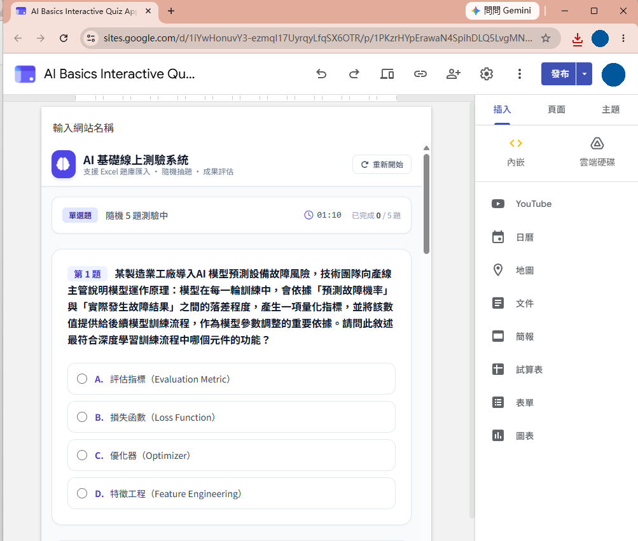Viewport: 638px width, 541px height.
Task: Copy the published site link
Action: point(420,74)
